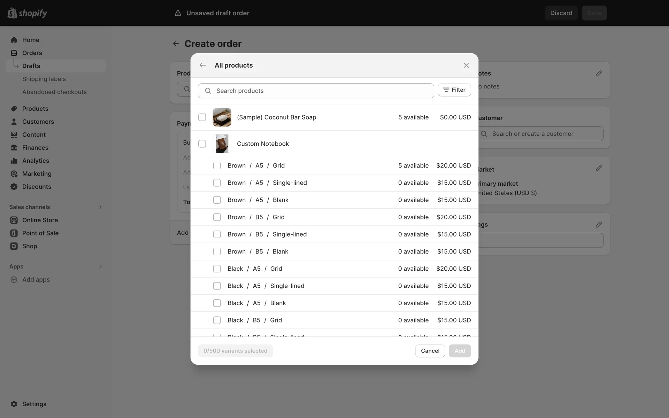Close the All products dialog
Screen dimensions: 669x418
[x=466, y=65]
